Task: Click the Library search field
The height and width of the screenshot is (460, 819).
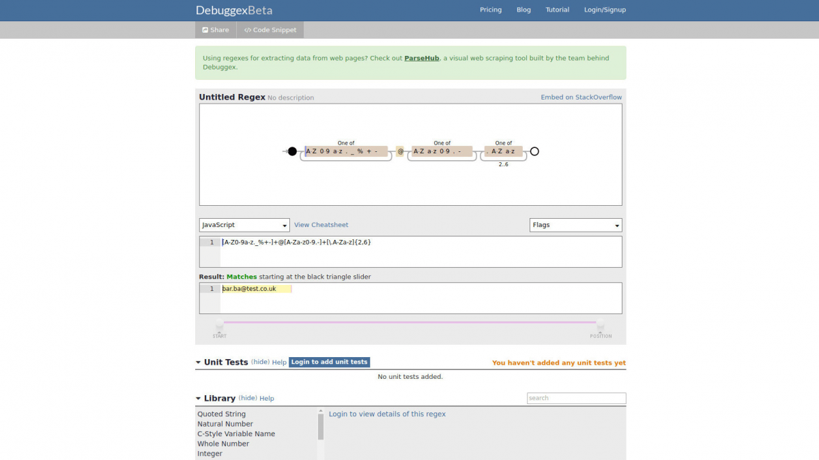Action: click(576, 398)
